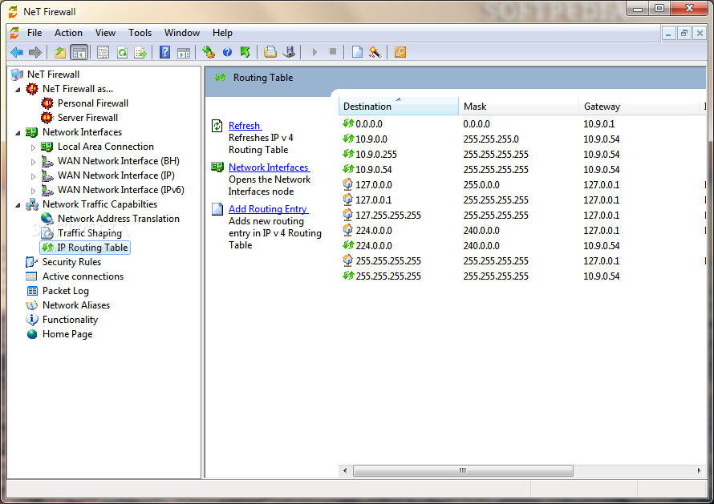The image size is (714, 504).
Task: Click the Refresh link
Action: click(245, 126)
